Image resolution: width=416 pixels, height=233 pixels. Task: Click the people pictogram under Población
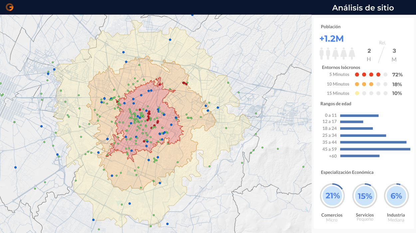[x=337, y=53]
